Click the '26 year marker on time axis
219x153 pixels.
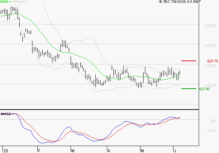(6, 151)
